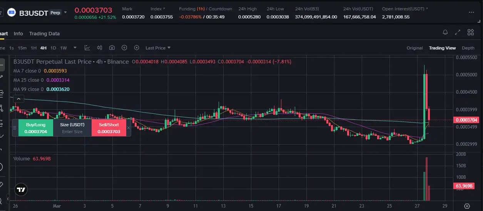483x211 pixels.
Task: Collapse the indicator legend chevron
Action: tap(19, 99)
